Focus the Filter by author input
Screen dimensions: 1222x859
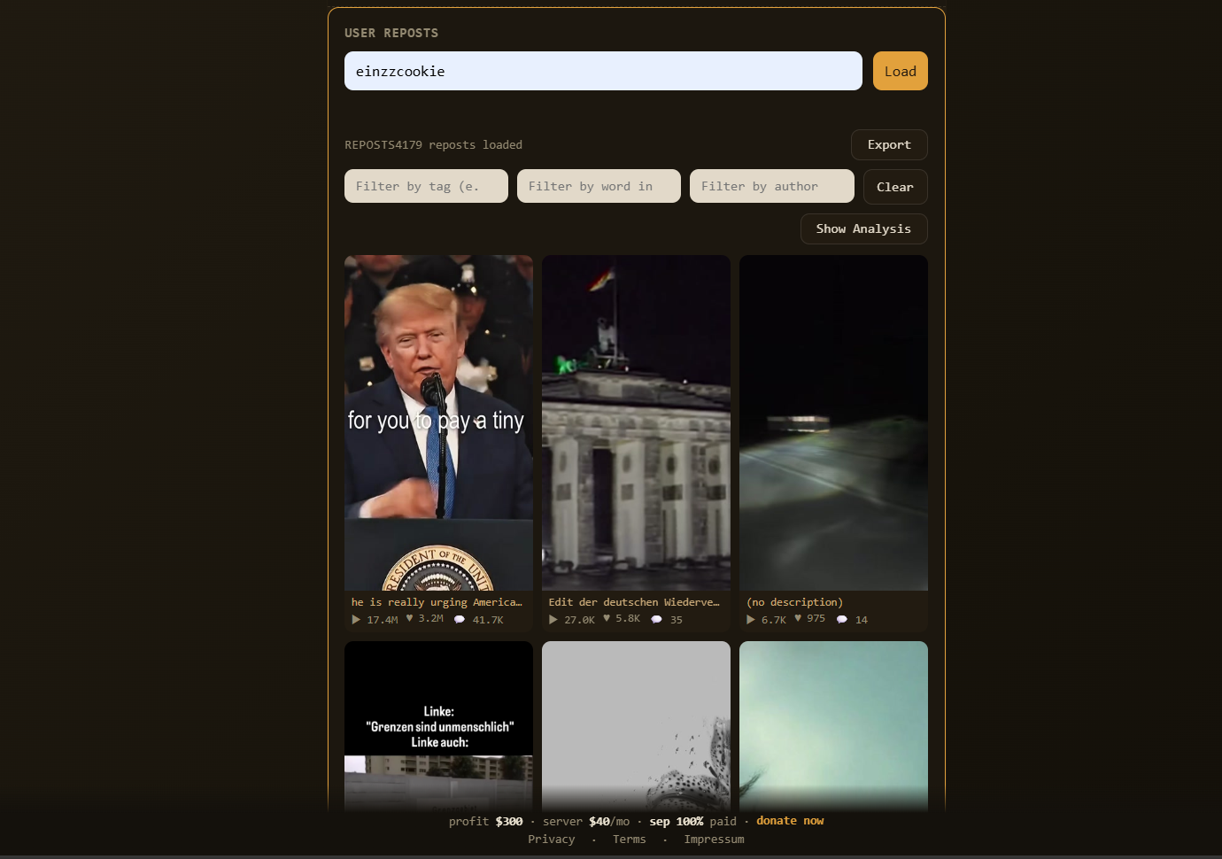coord(771,186)
